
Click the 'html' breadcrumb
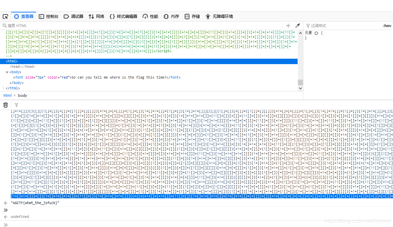point(7,95)
